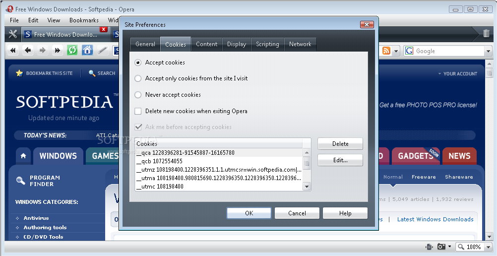Click the Search magnifier on Softpedia page
The height and width of the screenshot is (256, 497).
[92, 73]
